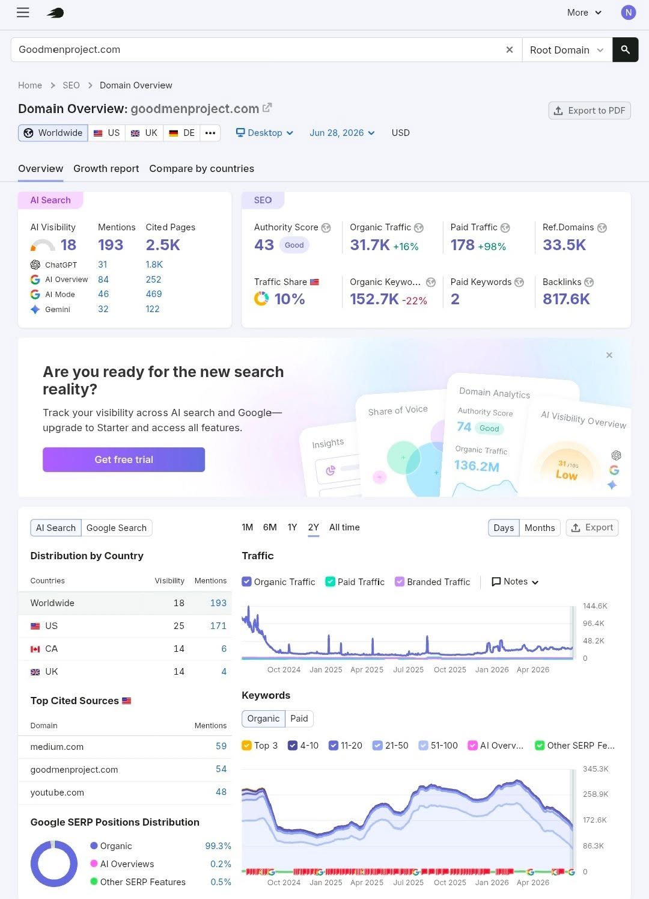This screenshot has width=649, height=899.
Task: Select the 1Y time range
Action: pyautogui.click(x=292, y=527)
